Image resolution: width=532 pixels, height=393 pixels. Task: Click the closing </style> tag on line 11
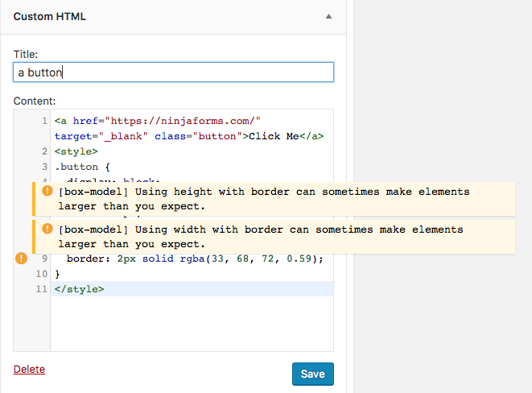pos(79,289)
